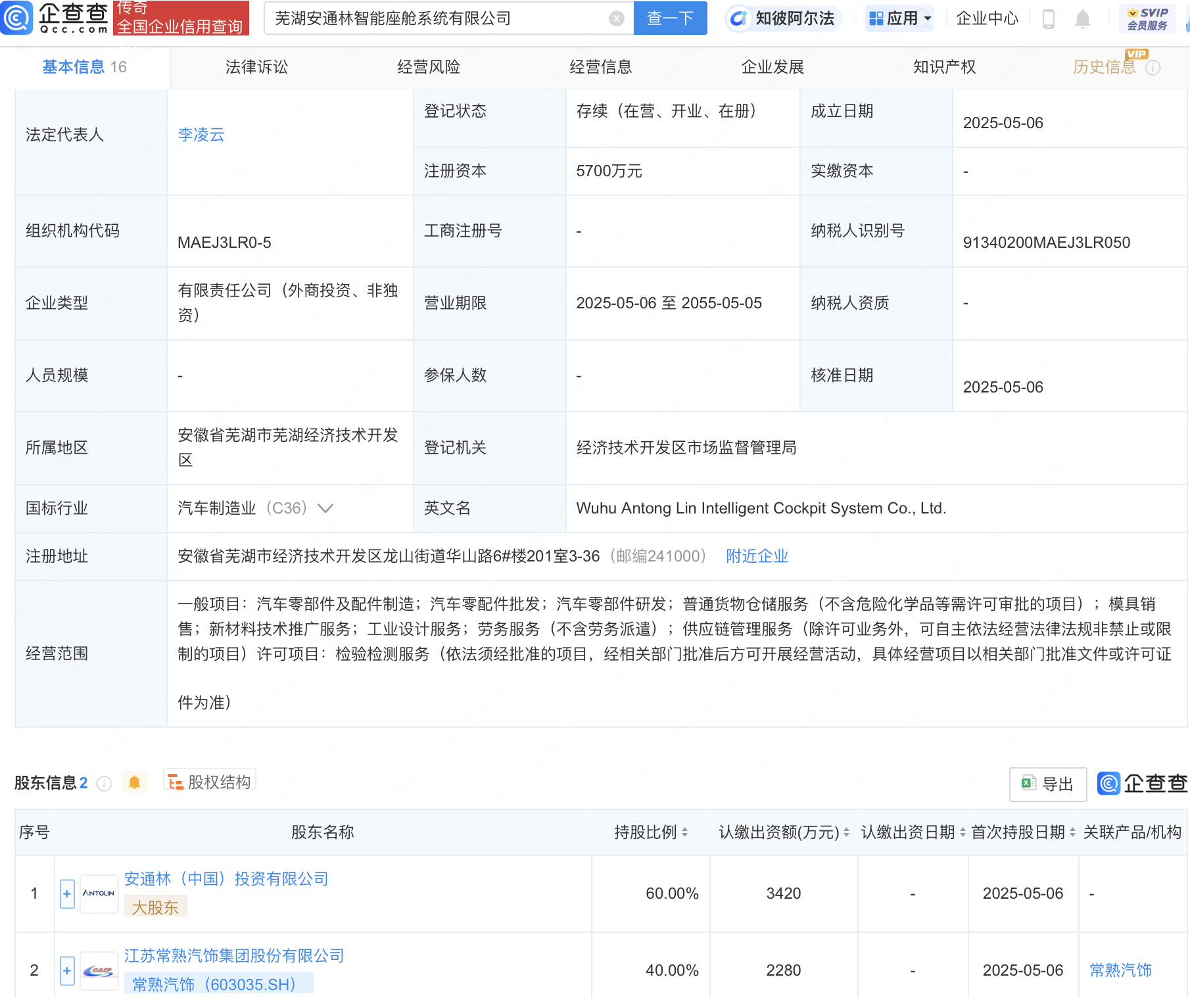The image size is (1190, 998).
Task: Expand the 汽车制造业 industry chevron
Action: (x=325, y=508)
